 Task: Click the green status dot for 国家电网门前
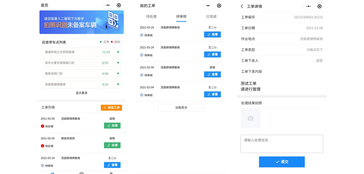(118, 73)
